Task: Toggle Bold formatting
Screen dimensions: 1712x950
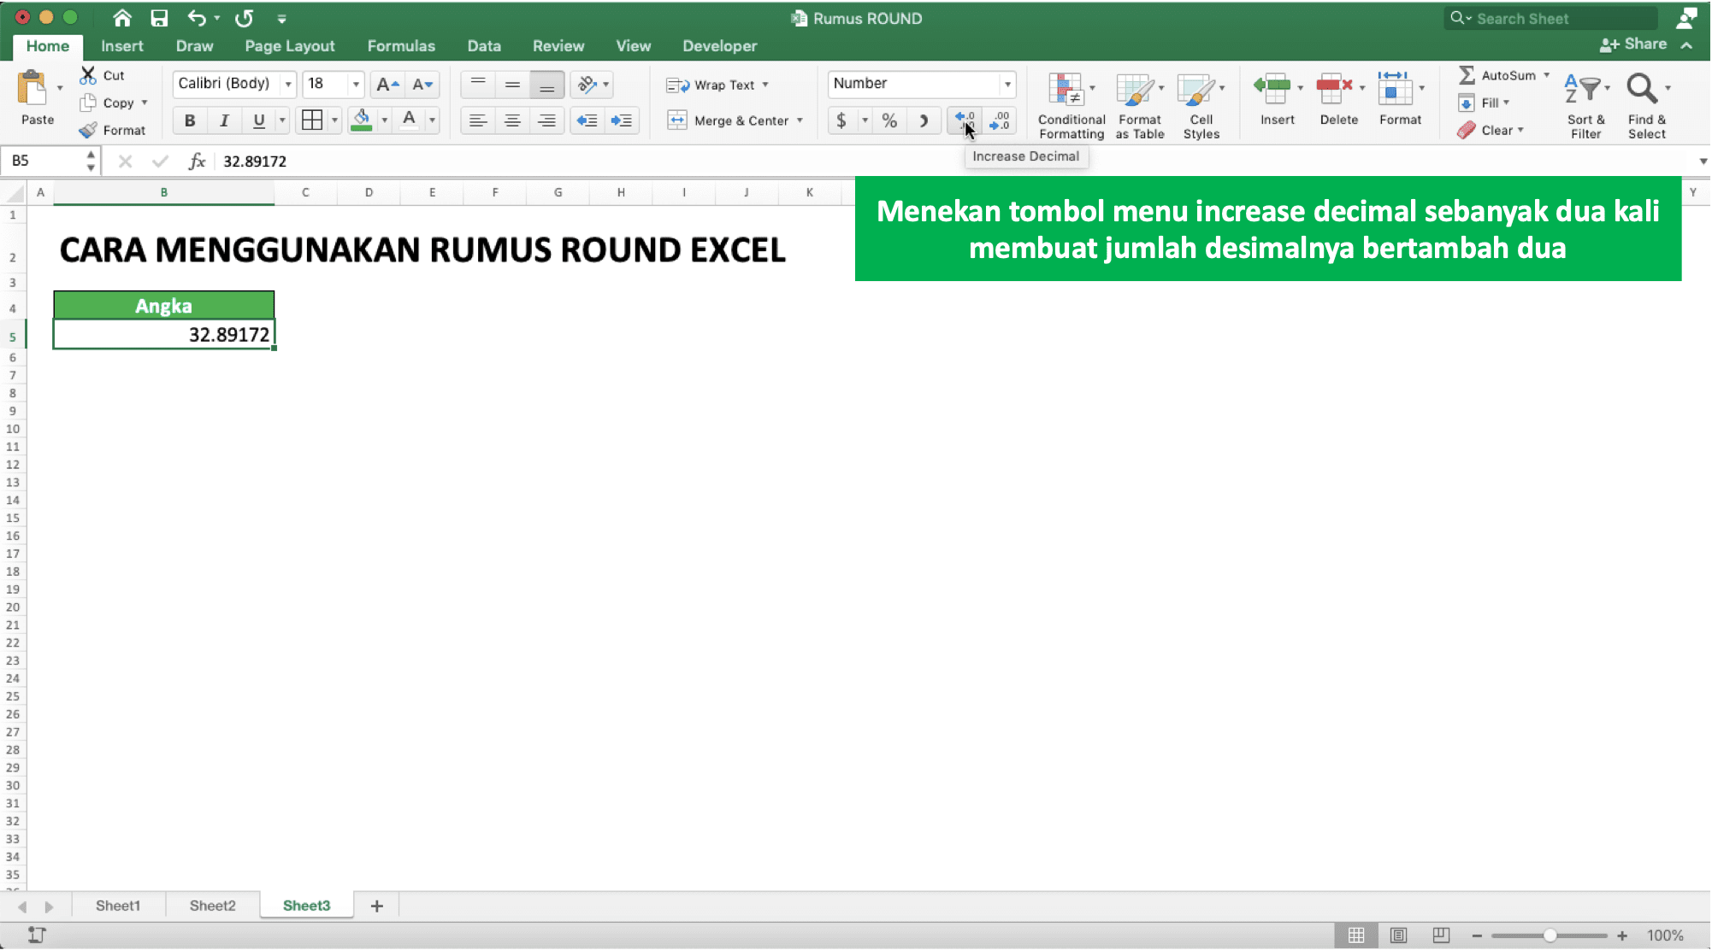Action: click(x=190, y=120)
